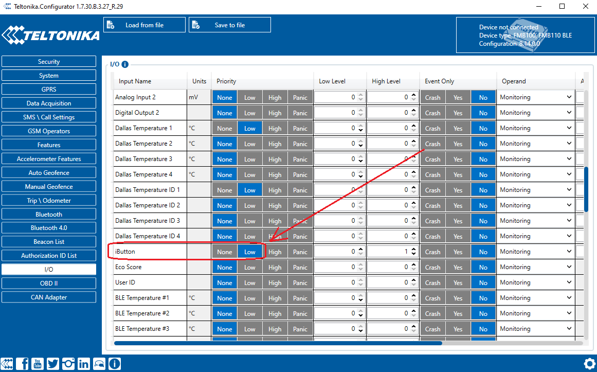
Task: Set Eco Score priority to Low
Action: click(x=250, y=268)
